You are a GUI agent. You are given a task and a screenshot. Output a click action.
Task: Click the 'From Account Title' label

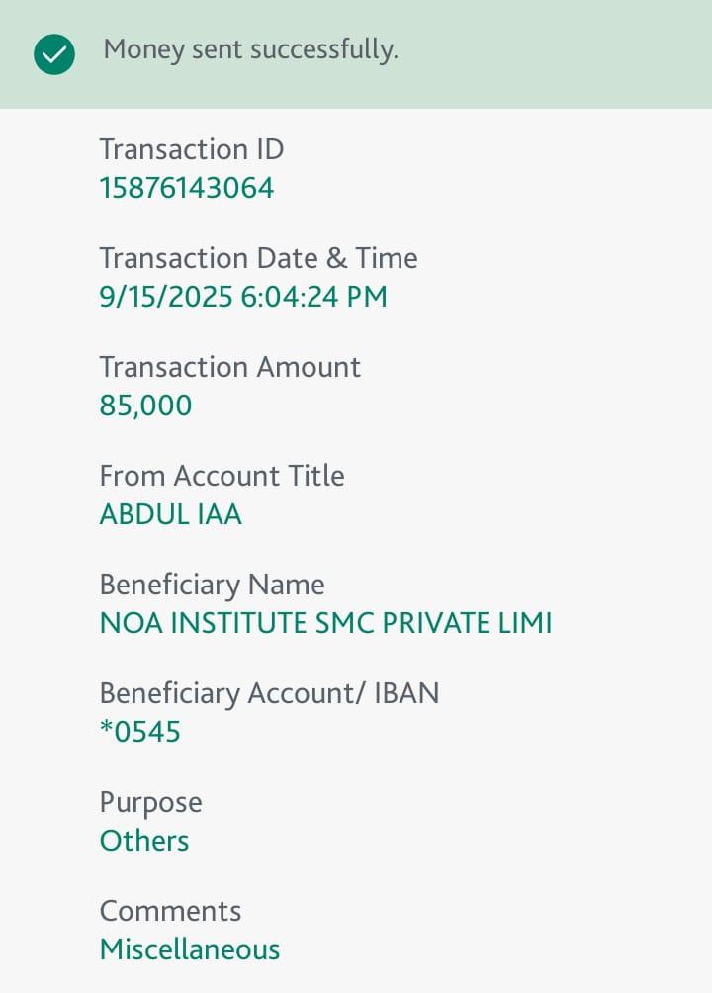click(x=222, y=476)
